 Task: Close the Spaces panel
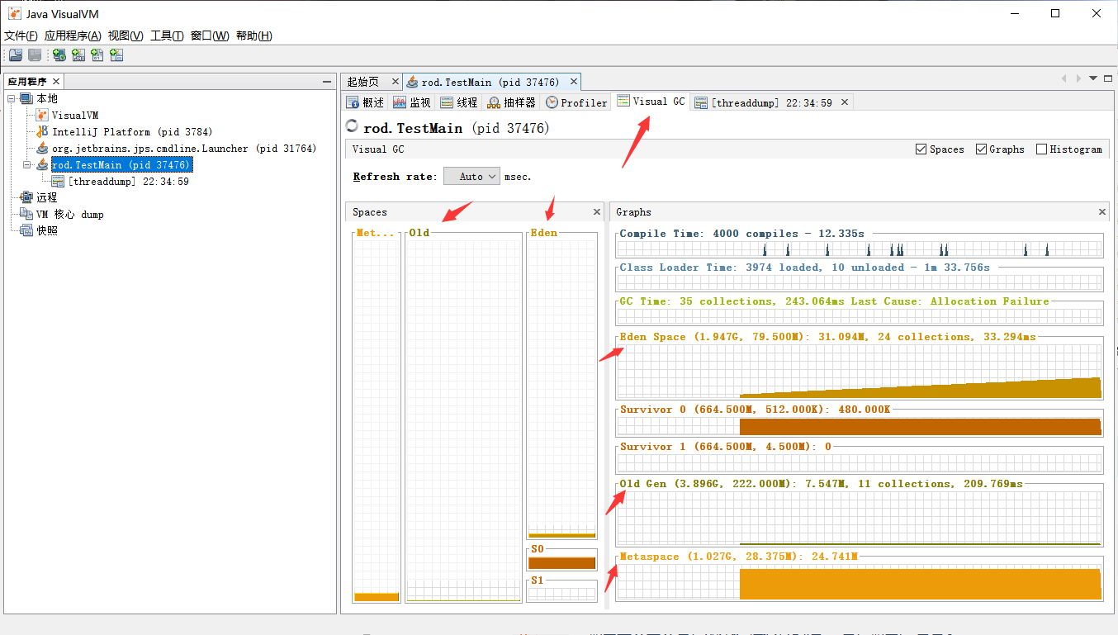point(597,211)
